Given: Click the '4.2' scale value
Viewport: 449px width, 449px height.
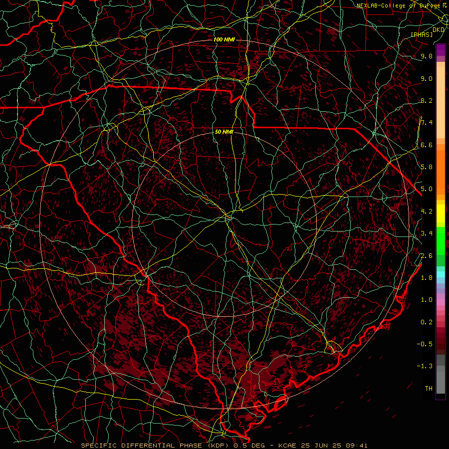Looking at the screenshot, I should (427, 212).
